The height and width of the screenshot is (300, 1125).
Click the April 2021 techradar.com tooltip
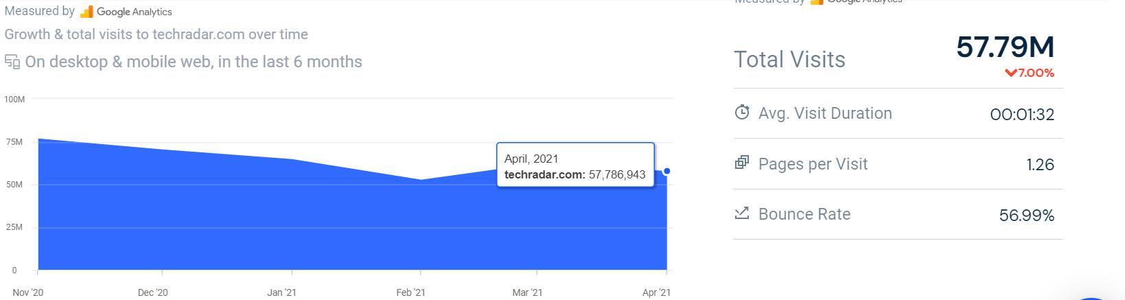[x=575, y=167]
